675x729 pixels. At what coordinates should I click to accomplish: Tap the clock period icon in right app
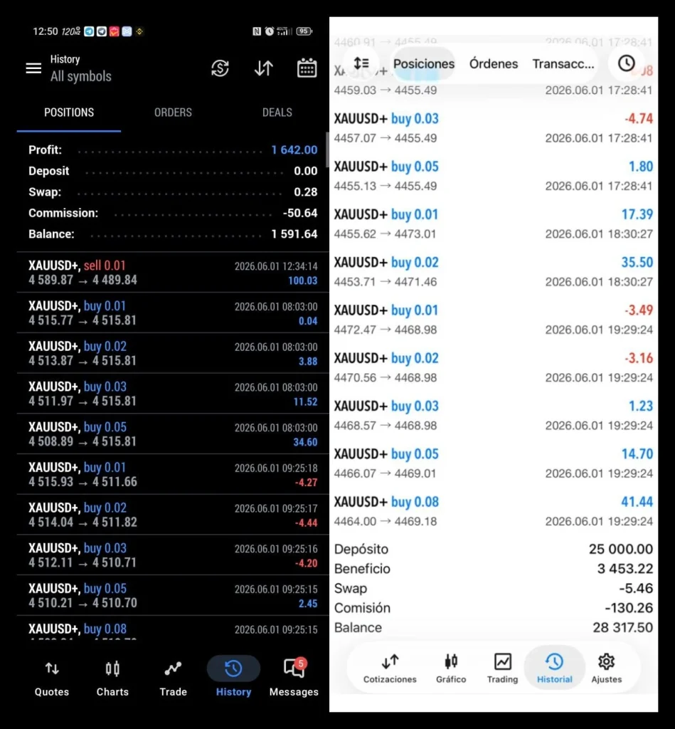[x=626, y=63]
